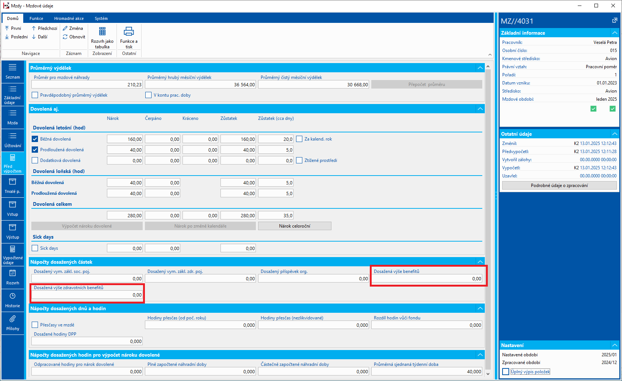Toggle the Úplný výpis položek checkbox

pyautogui.click(x=506, y=372)
